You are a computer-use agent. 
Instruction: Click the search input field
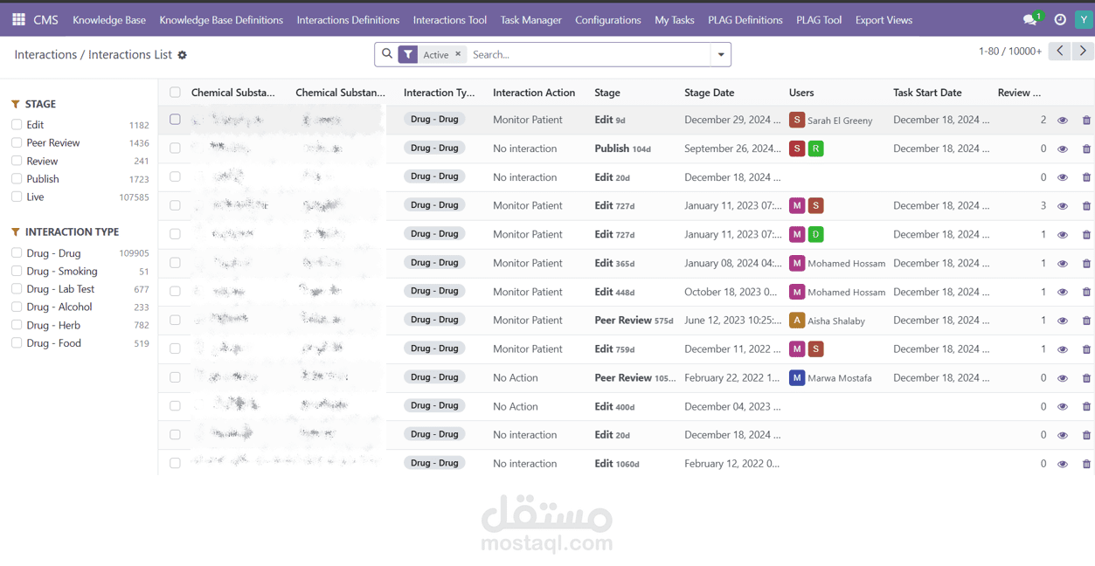(590, 54)
